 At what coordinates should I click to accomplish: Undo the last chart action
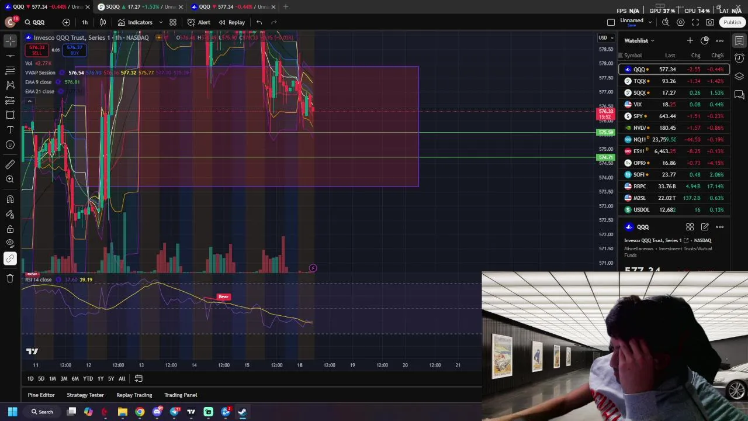[259, 22]
